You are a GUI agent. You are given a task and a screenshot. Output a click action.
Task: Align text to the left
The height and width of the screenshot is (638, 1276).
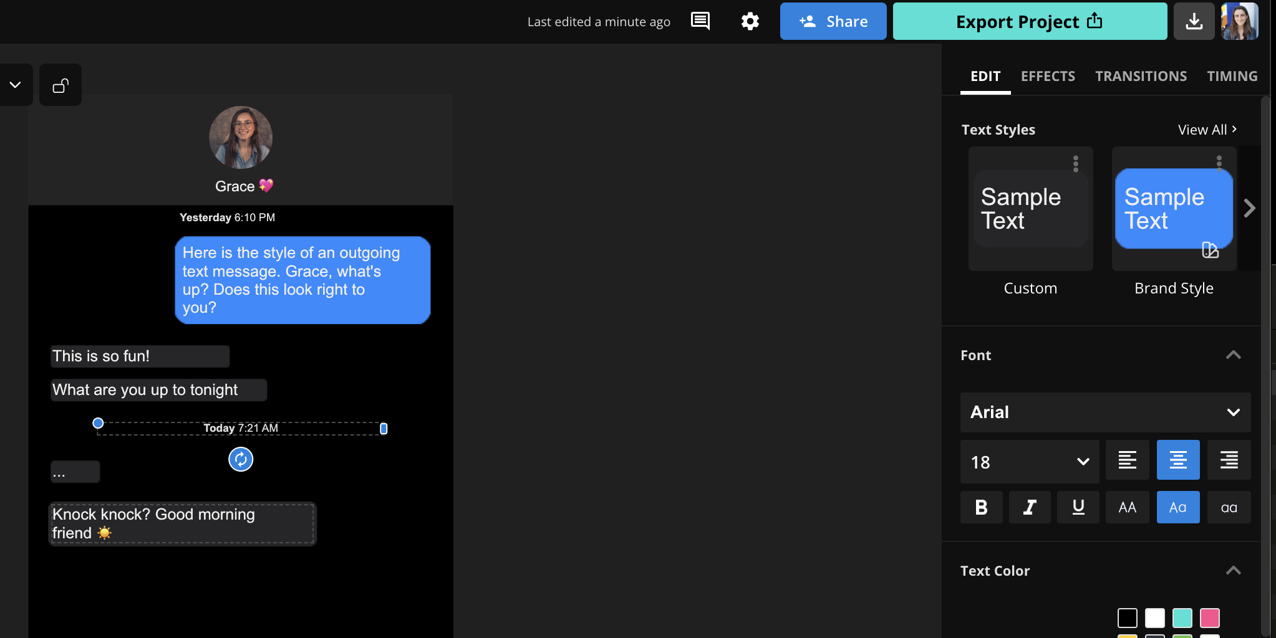point(1128,460)
